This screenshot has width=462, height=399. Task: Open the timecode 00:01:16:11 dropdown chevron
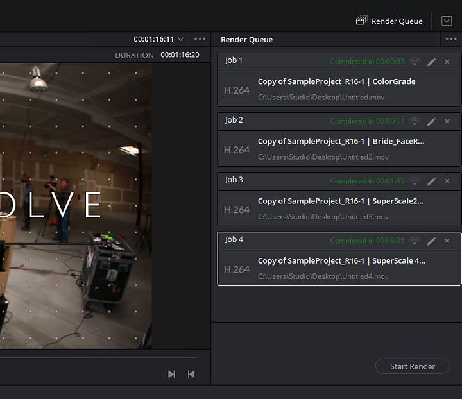(180, 39)
